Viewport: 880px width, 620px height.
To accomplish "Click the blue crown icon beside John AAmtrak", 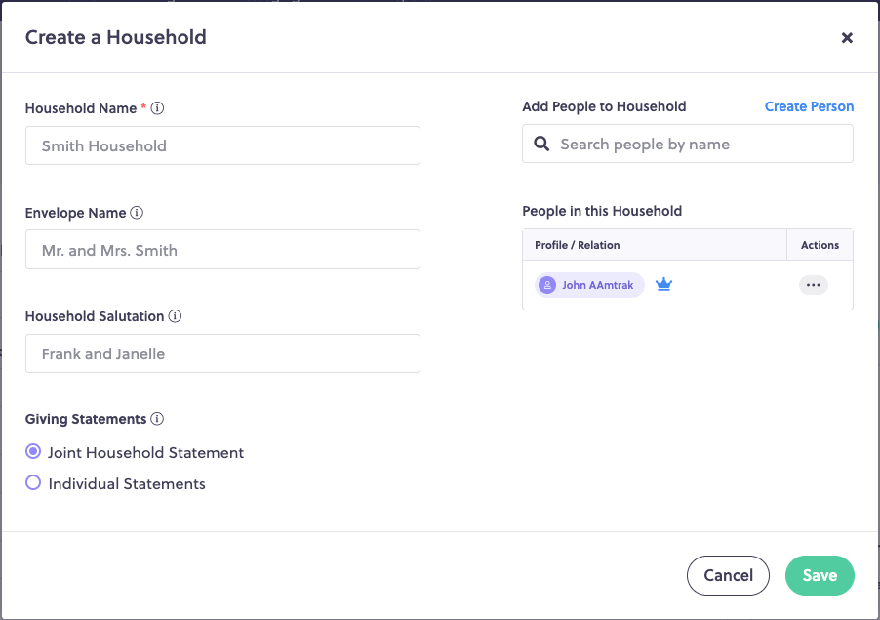I will click(664, 285).
